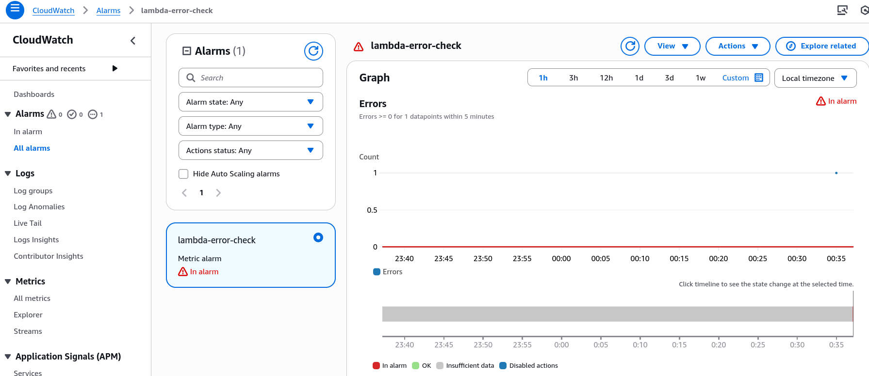869x376 pixels.
Task: Open the Alarm state filter dropdown
Action: click(251, 102)
